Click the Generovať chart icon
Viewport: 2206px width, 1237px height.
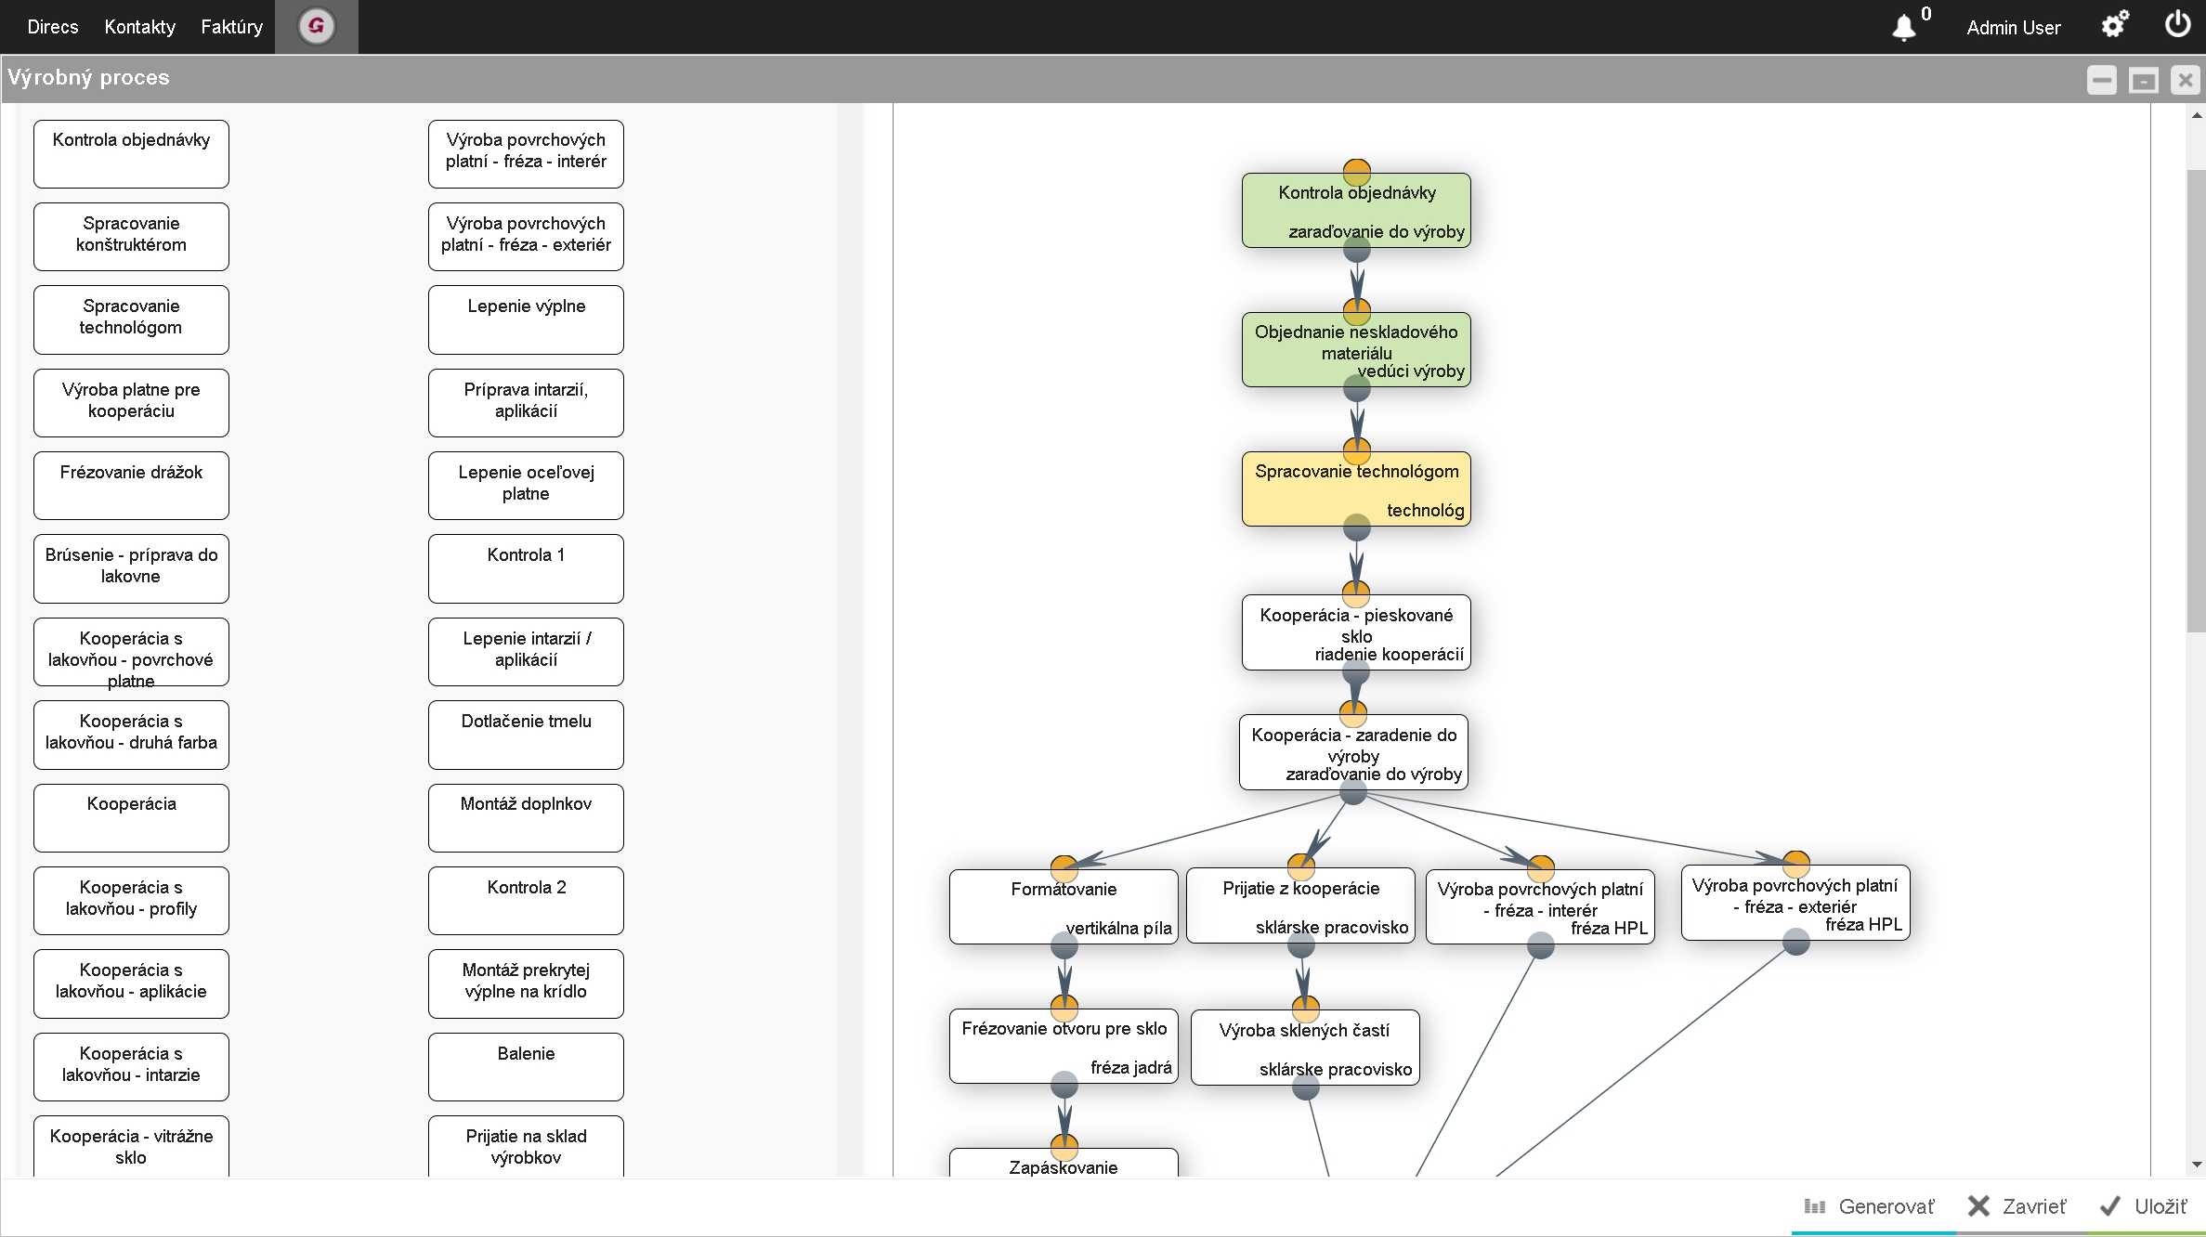point(1814,1206)
